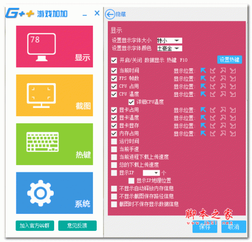Open the 热键 tile

click(54, 144)
